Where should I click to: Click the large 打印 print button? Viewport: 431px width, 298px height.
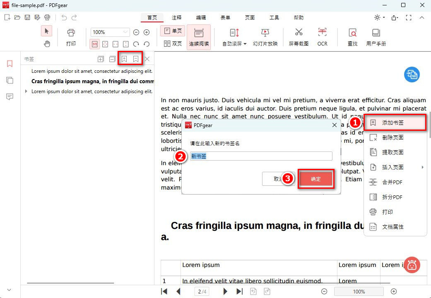(71, 37)
